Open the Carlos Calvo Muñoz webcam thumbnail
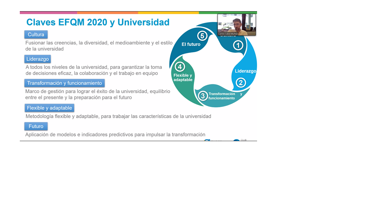 (237, 24)
